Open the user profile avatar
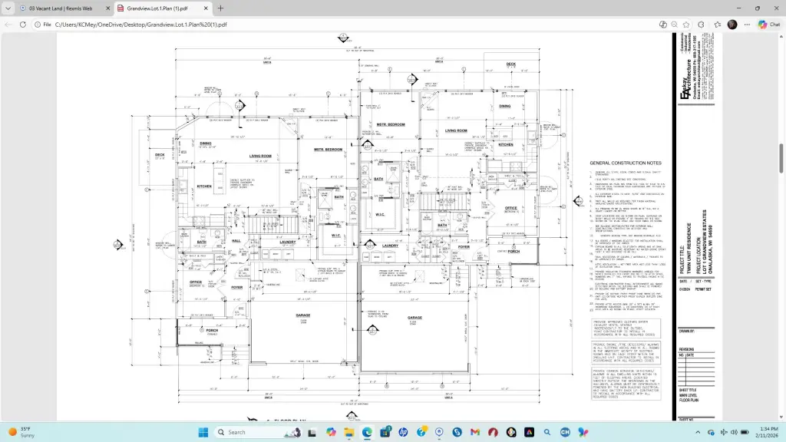This screenshot has width=786, height=442. (732, 25)
